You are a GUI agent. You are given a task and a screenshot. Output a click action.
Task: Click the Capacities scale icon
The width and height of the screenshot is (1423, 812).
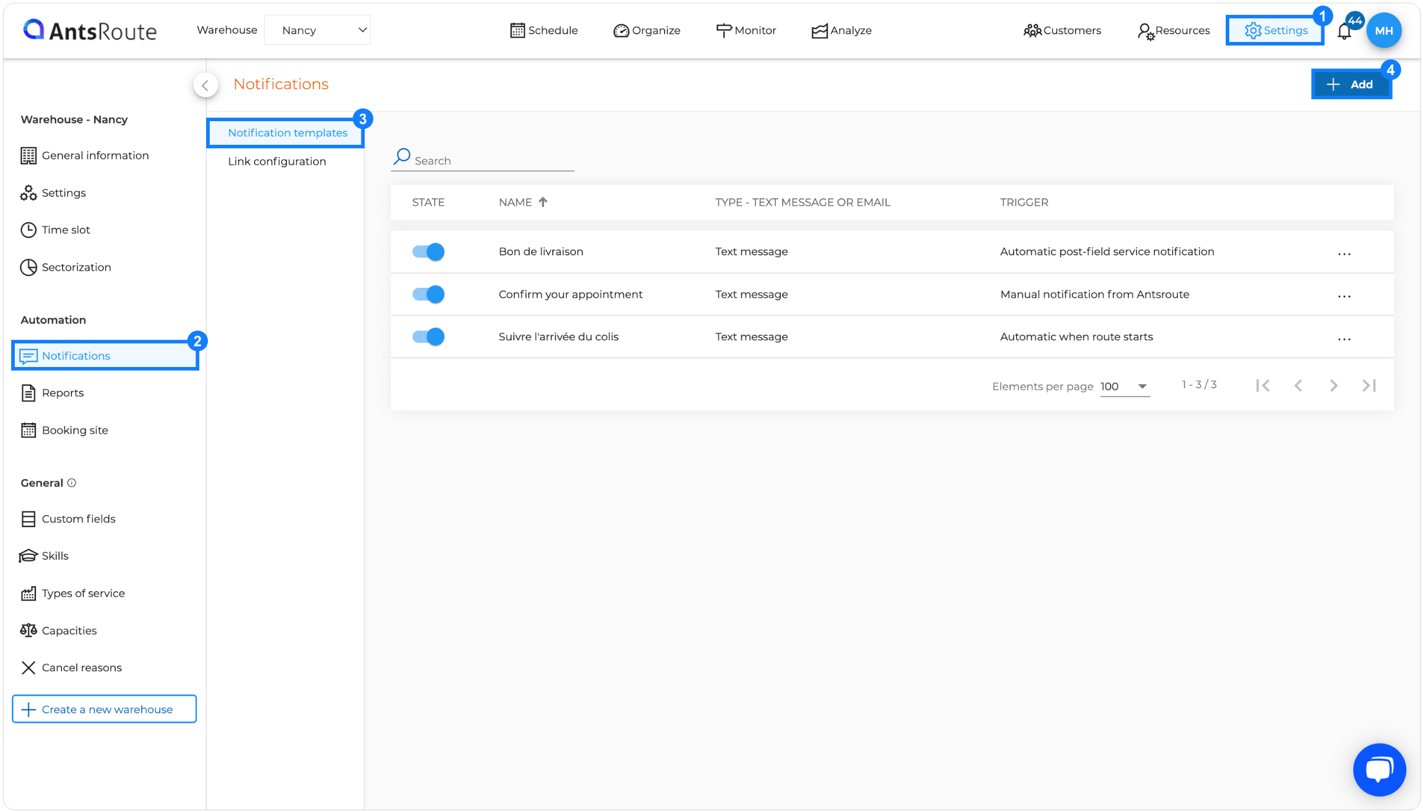[28, 631]
